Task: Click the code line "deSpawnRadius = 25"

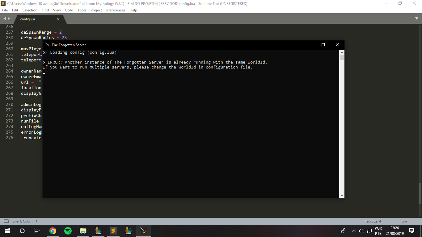Action: click(x=44, y=38)
